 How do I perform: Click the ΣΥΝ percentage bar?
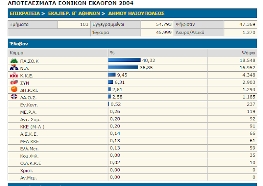[x=111, y=82]
